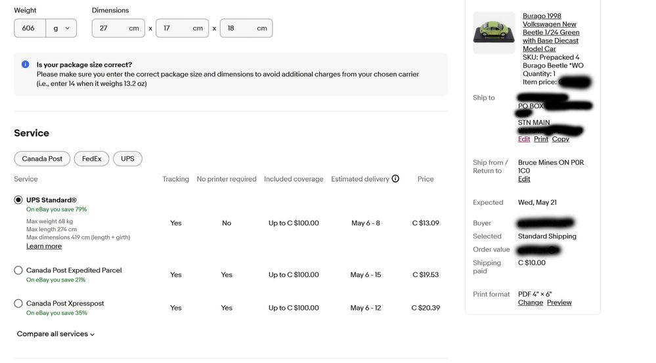Click the Weight field containing 606

30,28
